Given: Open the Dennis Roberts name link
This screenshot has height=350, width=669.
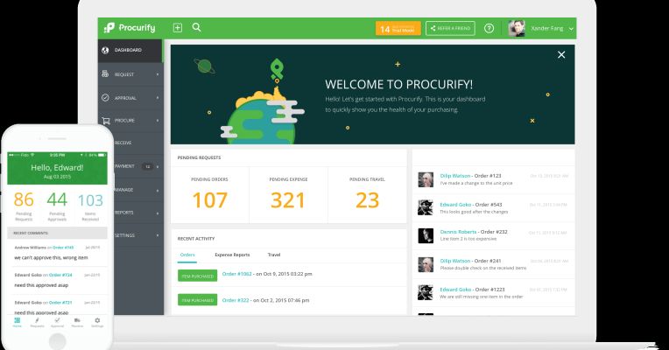Looking at the screenshot, I should 458,232.
